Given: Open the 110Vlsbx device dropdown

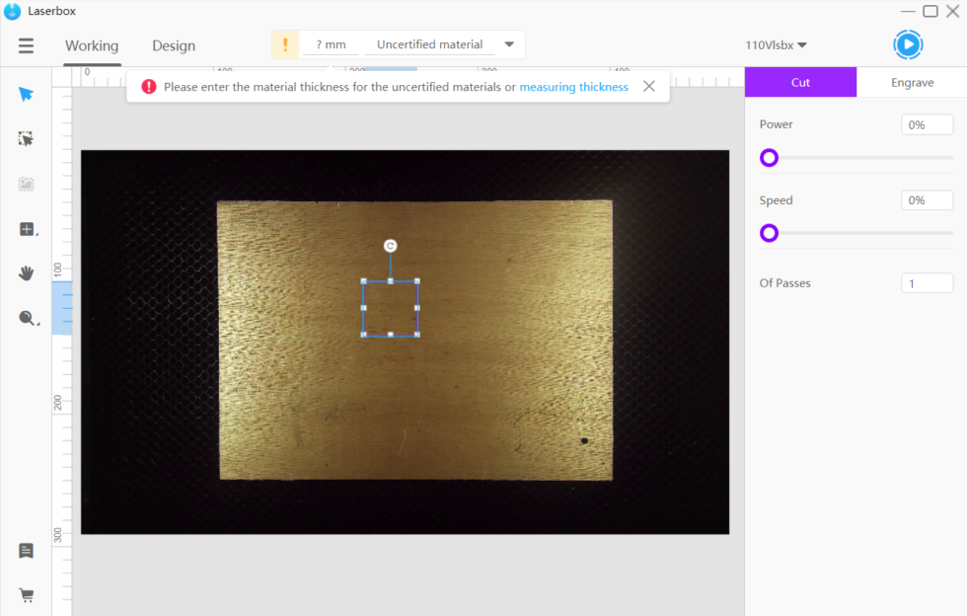Looking at the screenshot, I should (776, 45).
